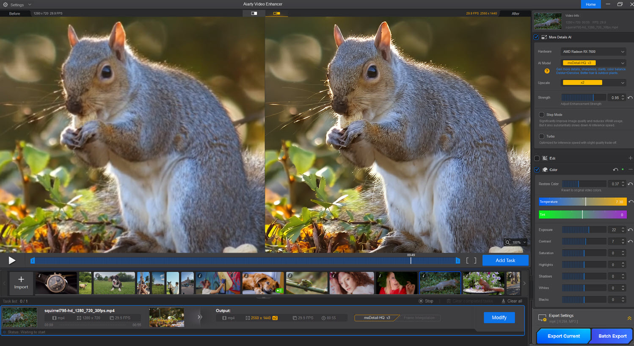Expand the task output arrow chevron
634x346 pixels.
199,317
